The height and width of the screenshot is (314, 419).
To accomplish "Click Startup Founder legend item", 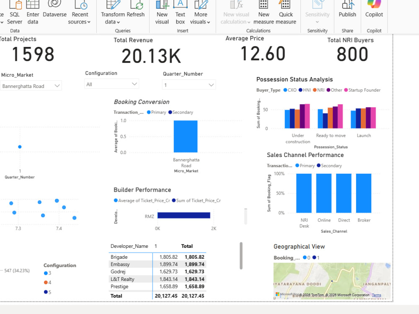I will click(362, 90).
